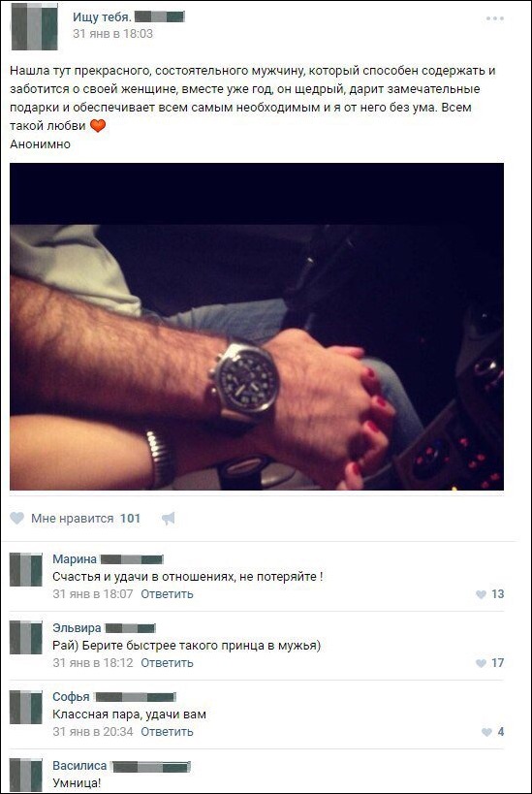The height and width of the screenshot is (794, 532).
Task: Click 'Ответить' under Софья's comment
Action: 167,732
